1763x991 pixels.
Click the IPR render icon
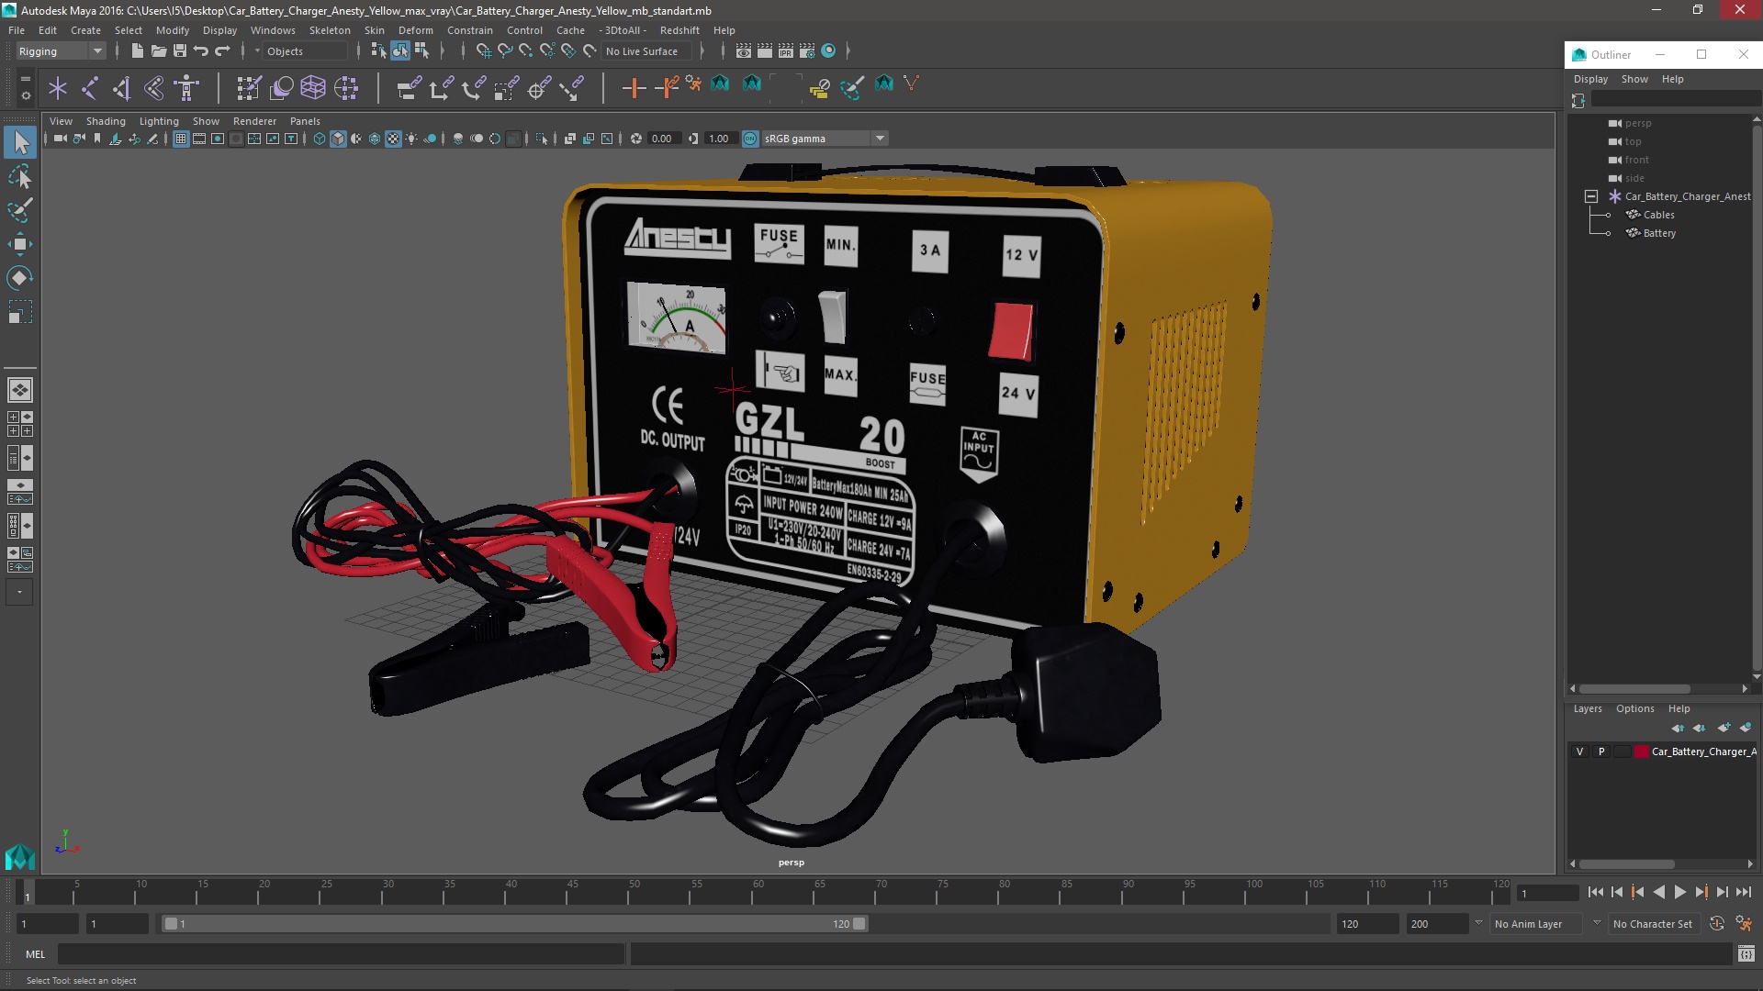[x=786, y=51]
